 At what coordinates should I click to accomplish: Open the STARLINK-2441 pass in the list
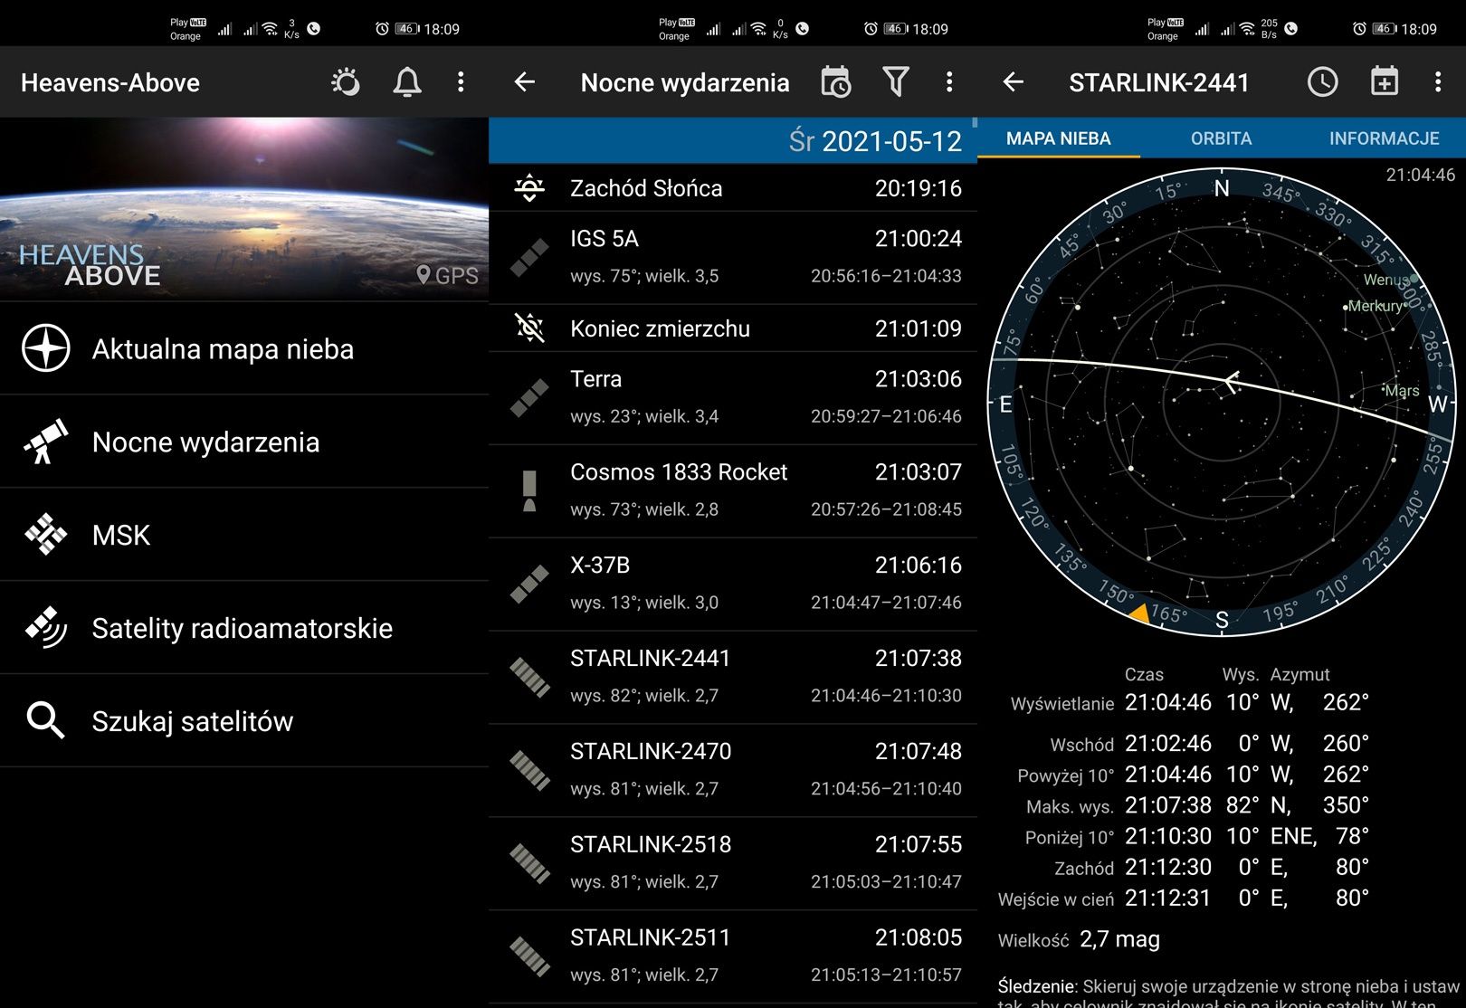coord(733,677)
